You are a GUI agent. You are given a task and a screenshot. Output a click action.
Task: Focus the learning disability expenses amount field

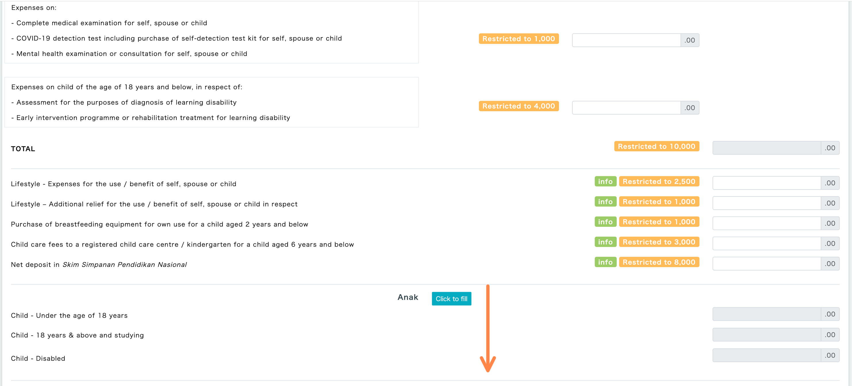tap(626, 107)
